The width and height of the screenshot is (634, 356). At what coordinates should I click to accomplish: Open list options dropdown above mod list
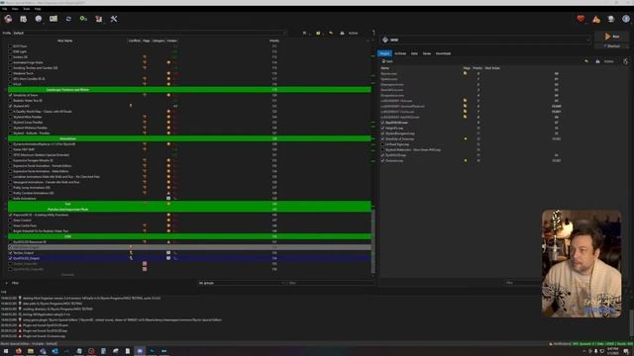coord(305,33)
